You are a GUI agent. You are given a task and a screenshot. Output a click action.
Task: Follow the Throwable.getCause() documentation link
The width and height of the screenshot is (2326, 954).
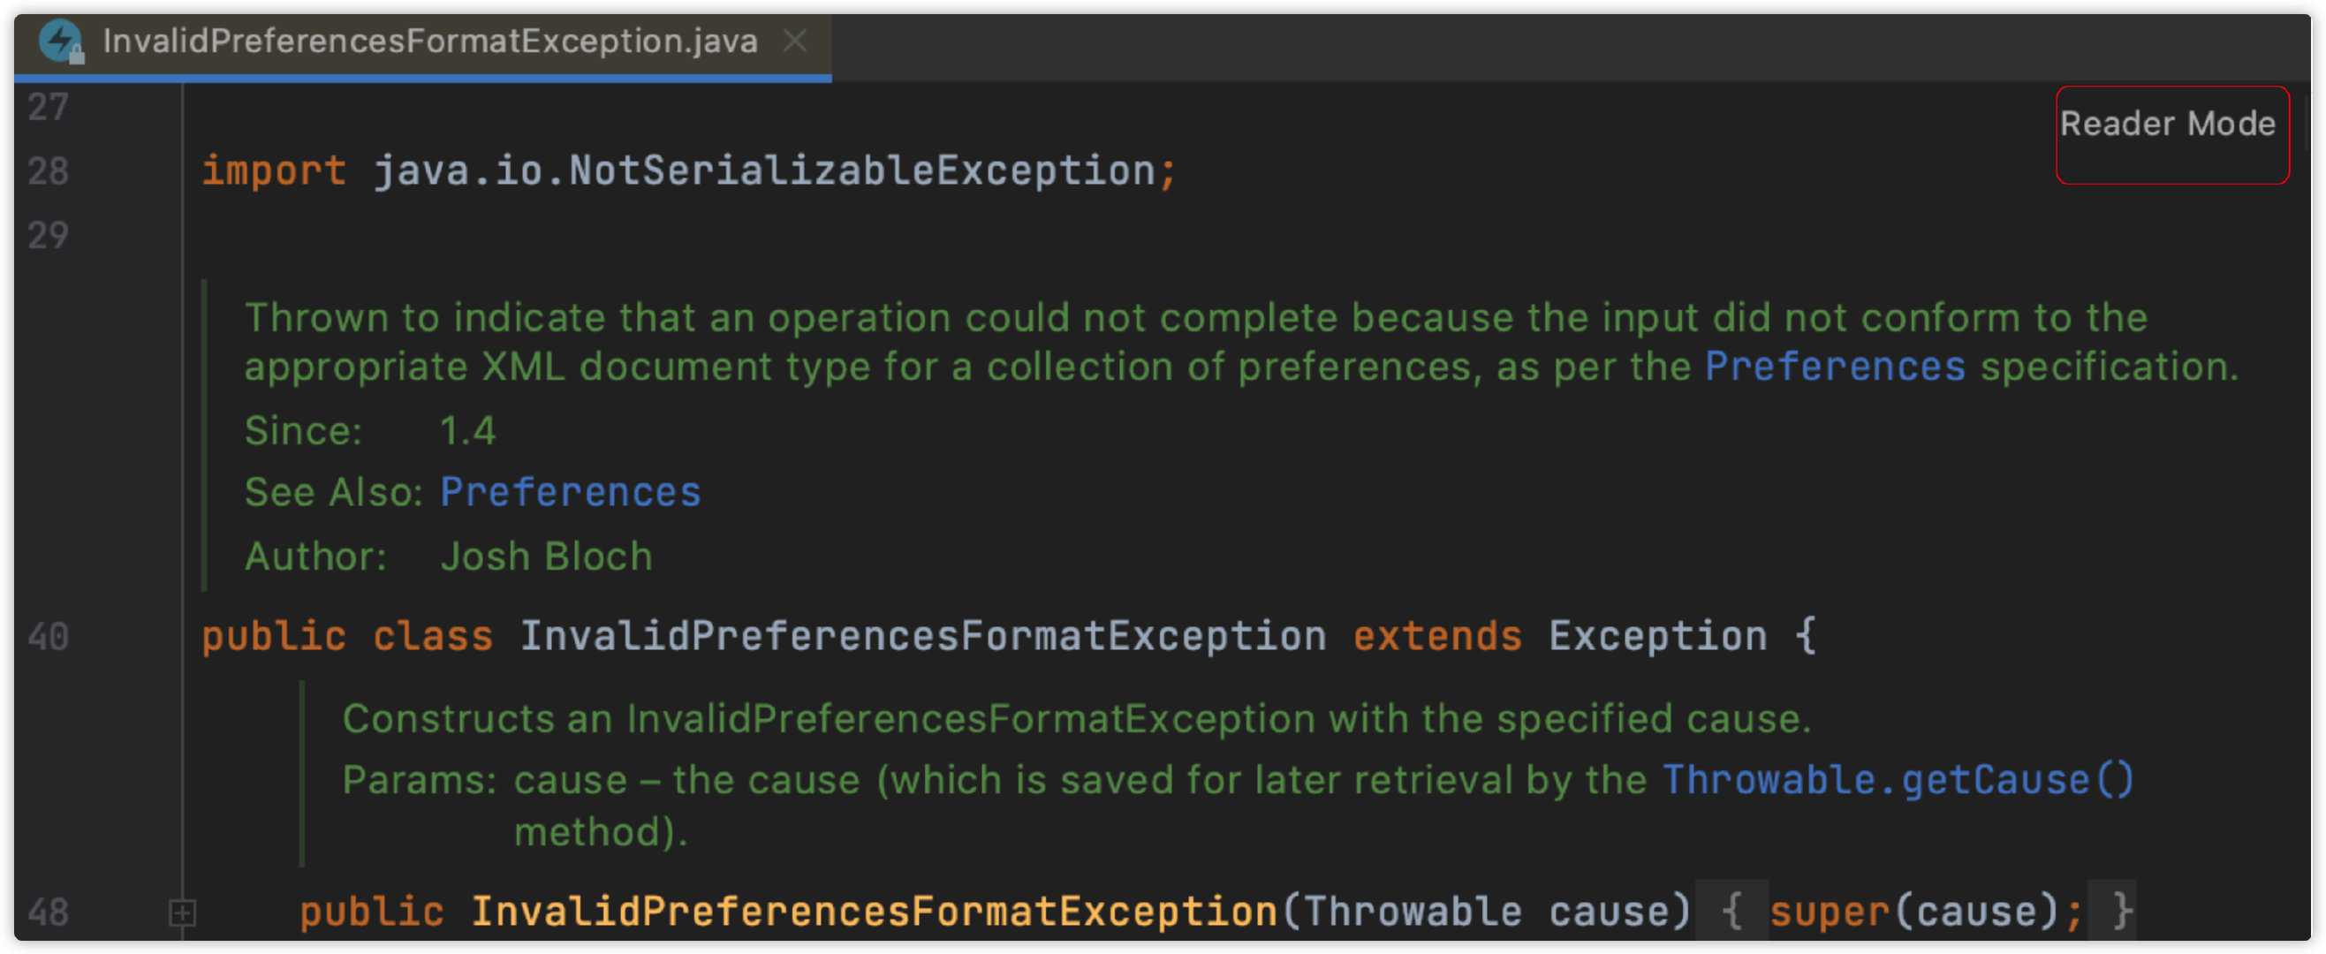(x=1897, y=781)
